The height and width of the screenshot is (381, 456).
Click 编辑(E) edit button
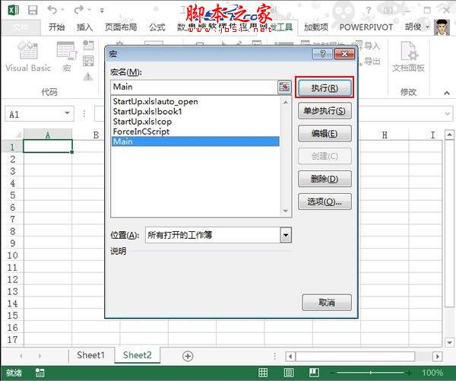(x=325, y=133)
